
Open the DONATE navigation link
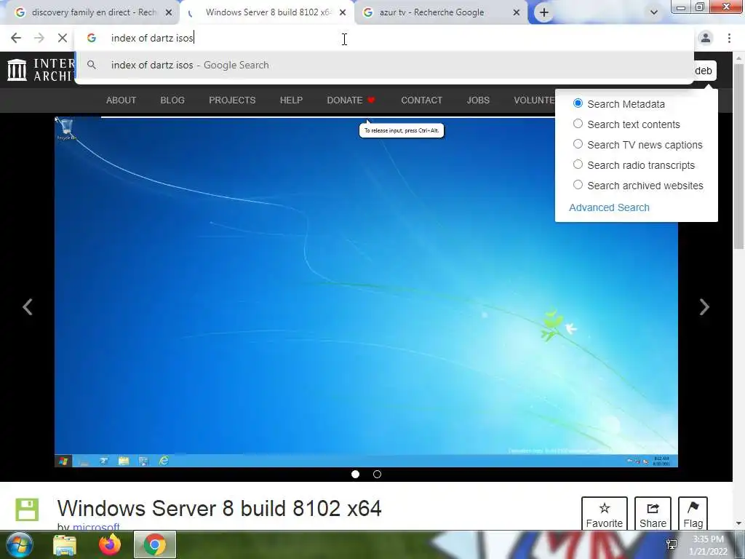click(351, 100)
